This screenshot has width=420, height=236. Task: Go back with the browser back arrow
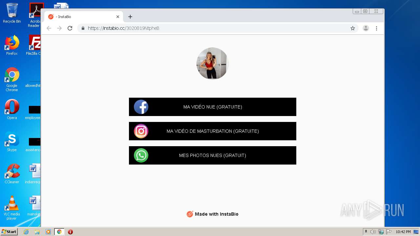[49, 28]
